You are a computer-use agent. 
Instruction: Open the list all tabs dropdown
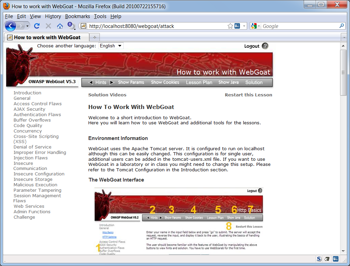point(344,37)
